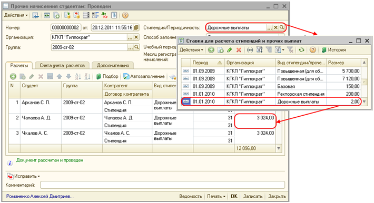This screenshot has width=374, height=203.
Task: Open filter history dropdown in Ставки window
Action: click(279, 50)
